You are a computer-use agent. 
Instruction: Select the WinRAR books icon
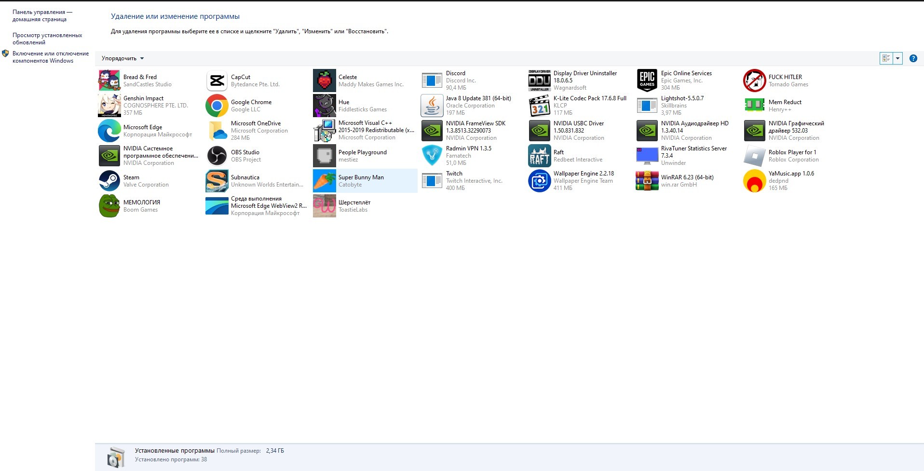click(x=647, y=181)
